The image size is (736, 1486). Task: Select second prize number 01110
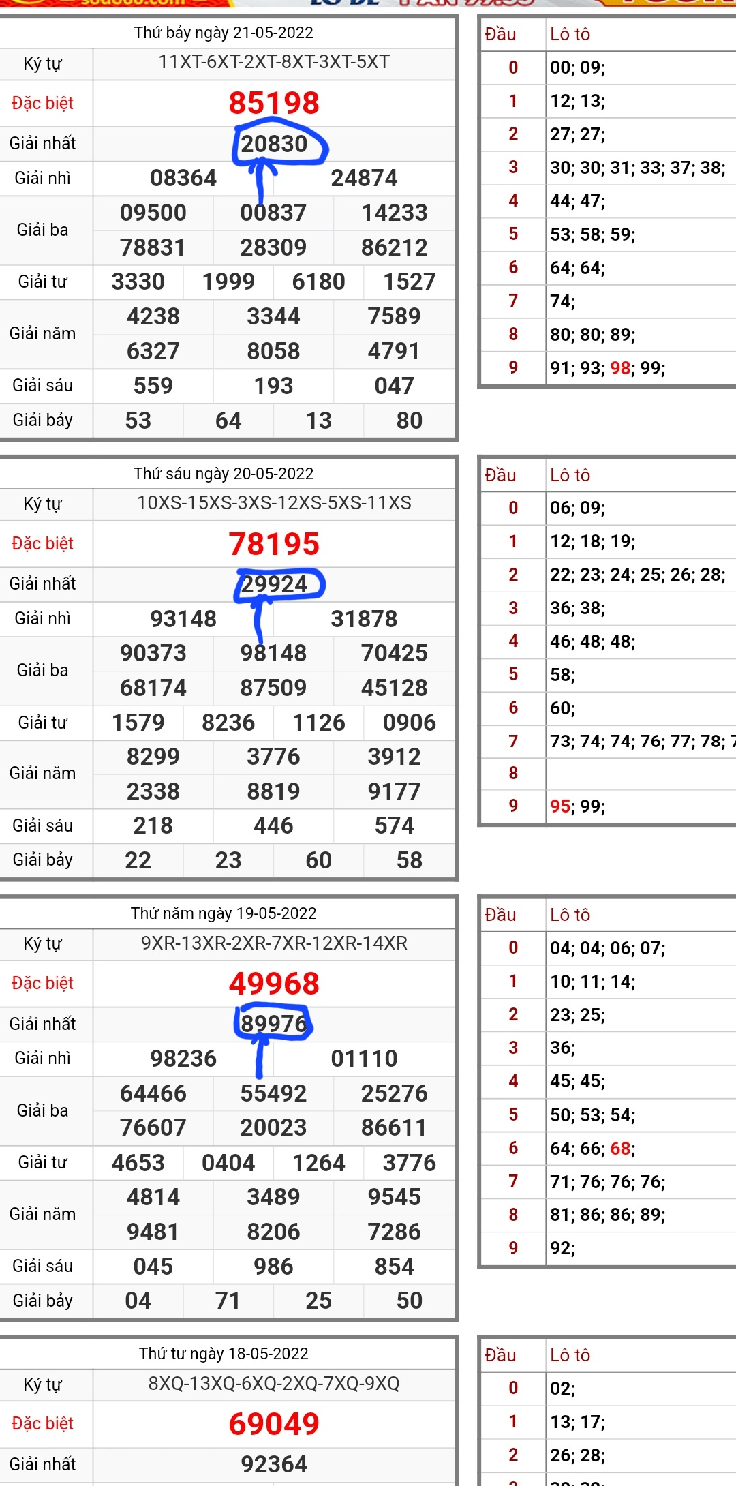coord(364,1059)
